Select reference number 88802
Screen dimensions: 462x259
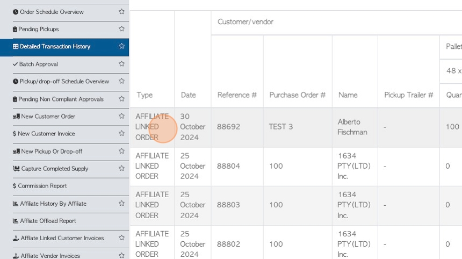[x=228, y=244]
